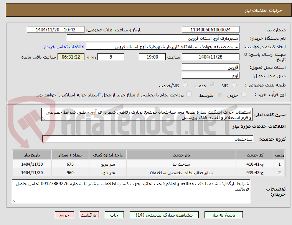Click the واحد اندازه گیری column header
Screen dimensions: 292x225
click(108, 155)
